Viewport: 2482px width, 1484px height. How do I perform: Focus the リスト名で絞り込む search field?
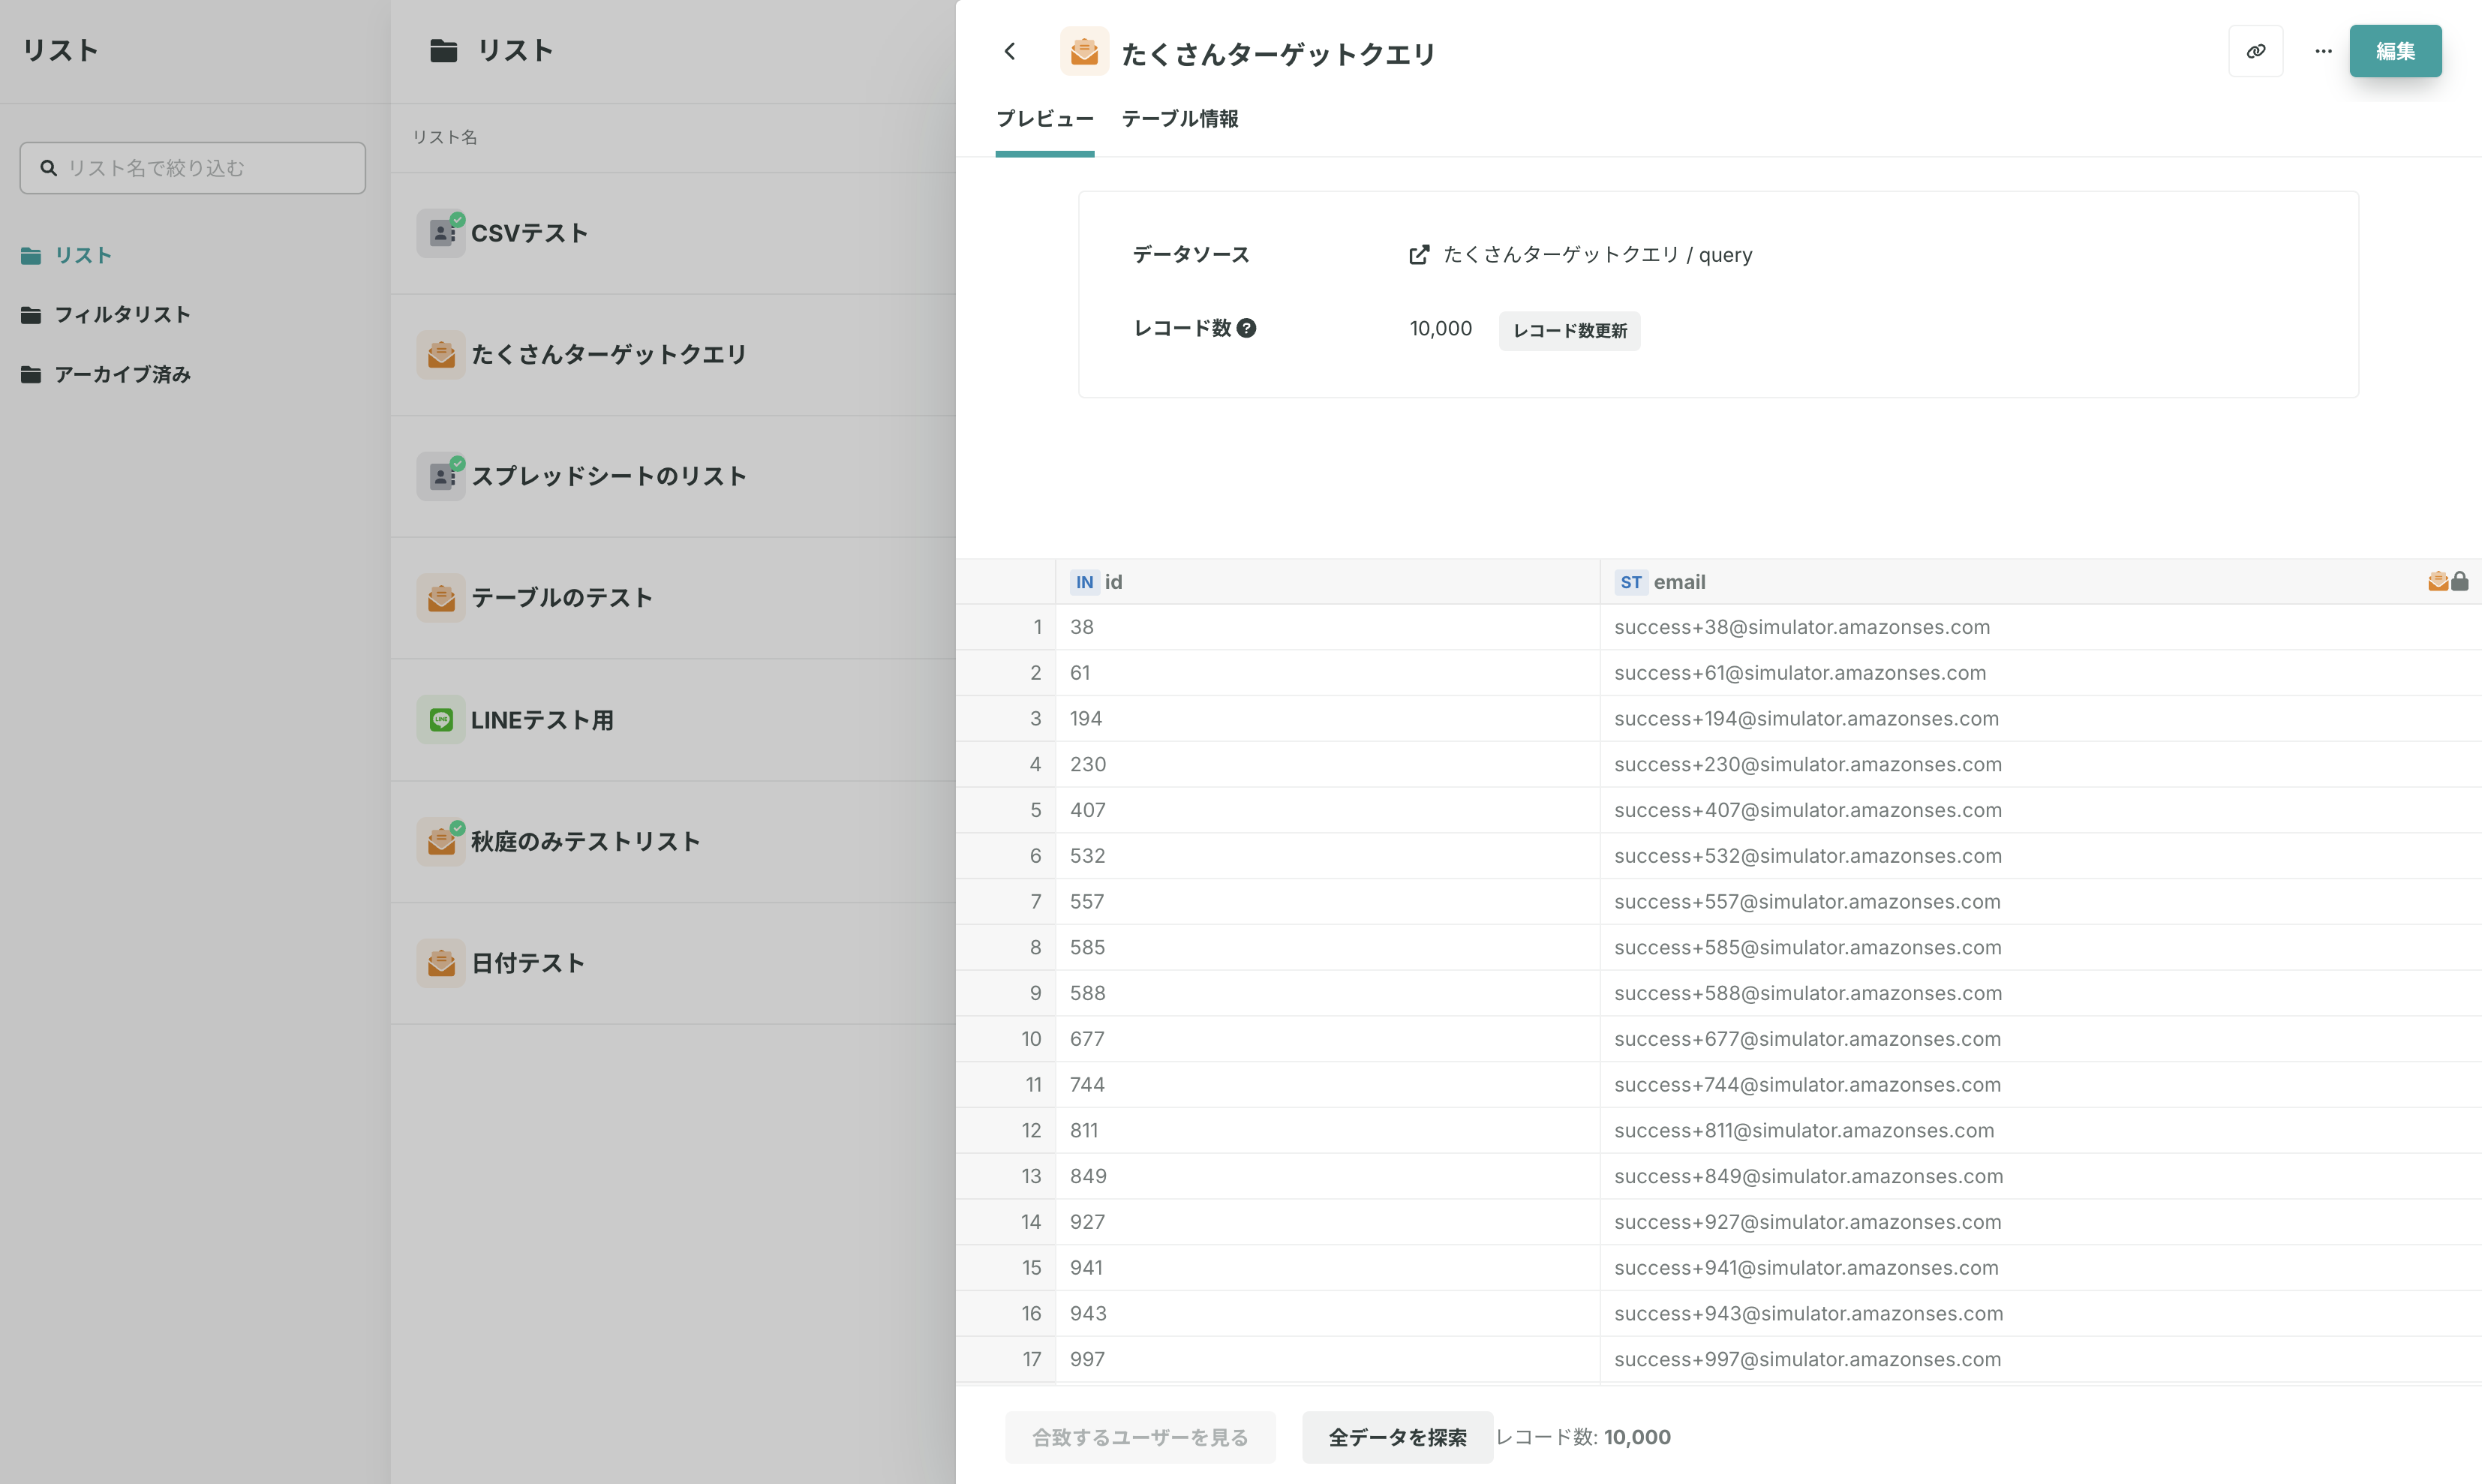pos(193,168)
